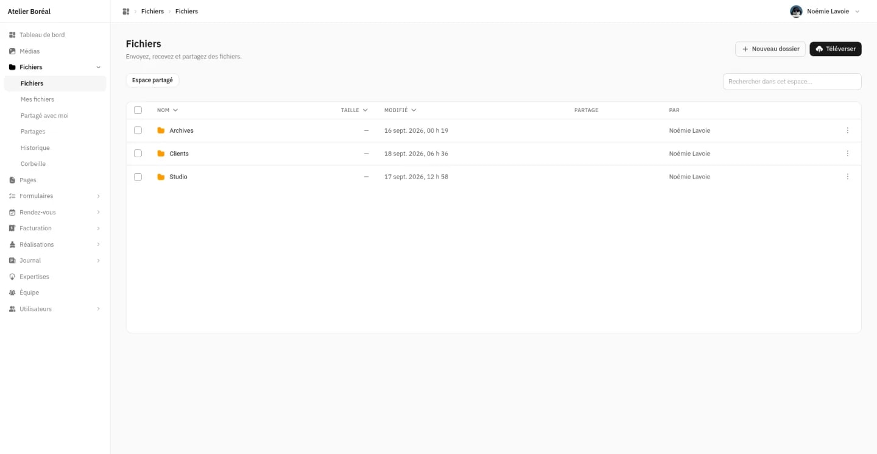The image size is (877, 454).
Task: Check the Archives folder checkbox
Action: (x=138, y=130)
